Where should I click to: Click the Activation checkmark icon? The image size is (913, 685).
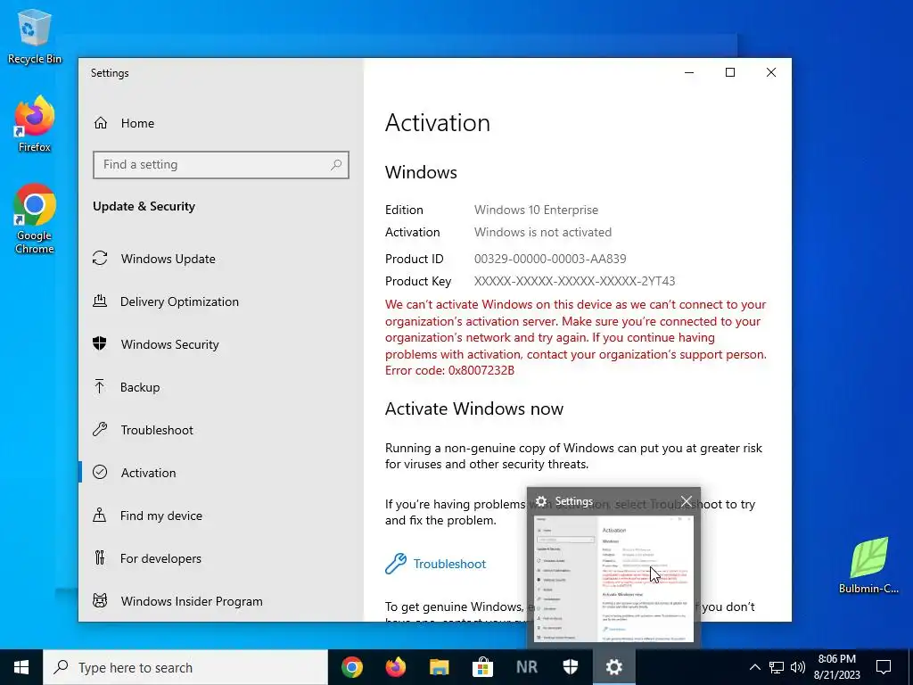point(100,473)
